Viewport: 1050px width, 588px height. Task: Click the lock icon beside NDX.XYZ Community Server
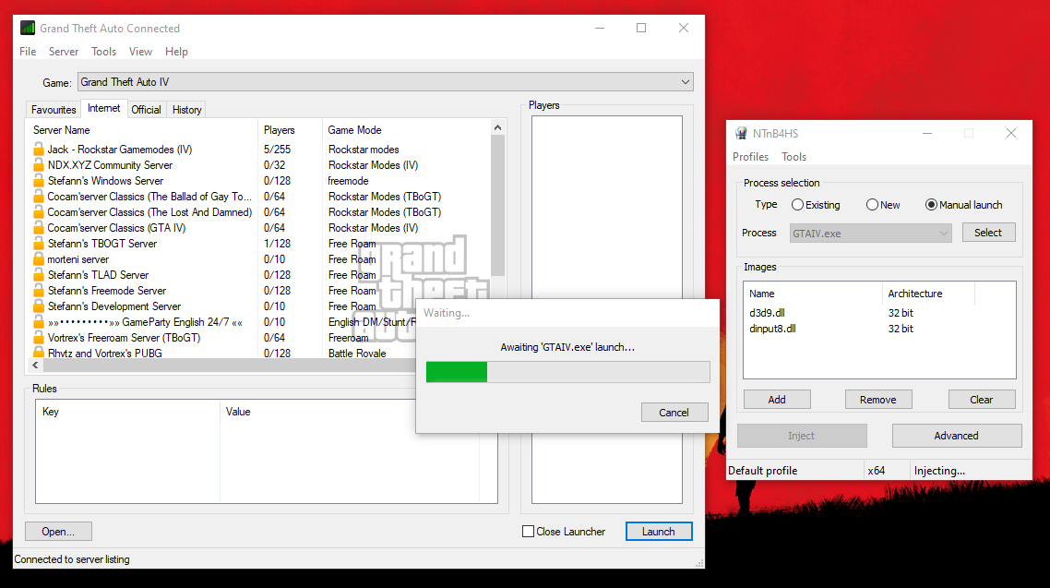[39, 164]
